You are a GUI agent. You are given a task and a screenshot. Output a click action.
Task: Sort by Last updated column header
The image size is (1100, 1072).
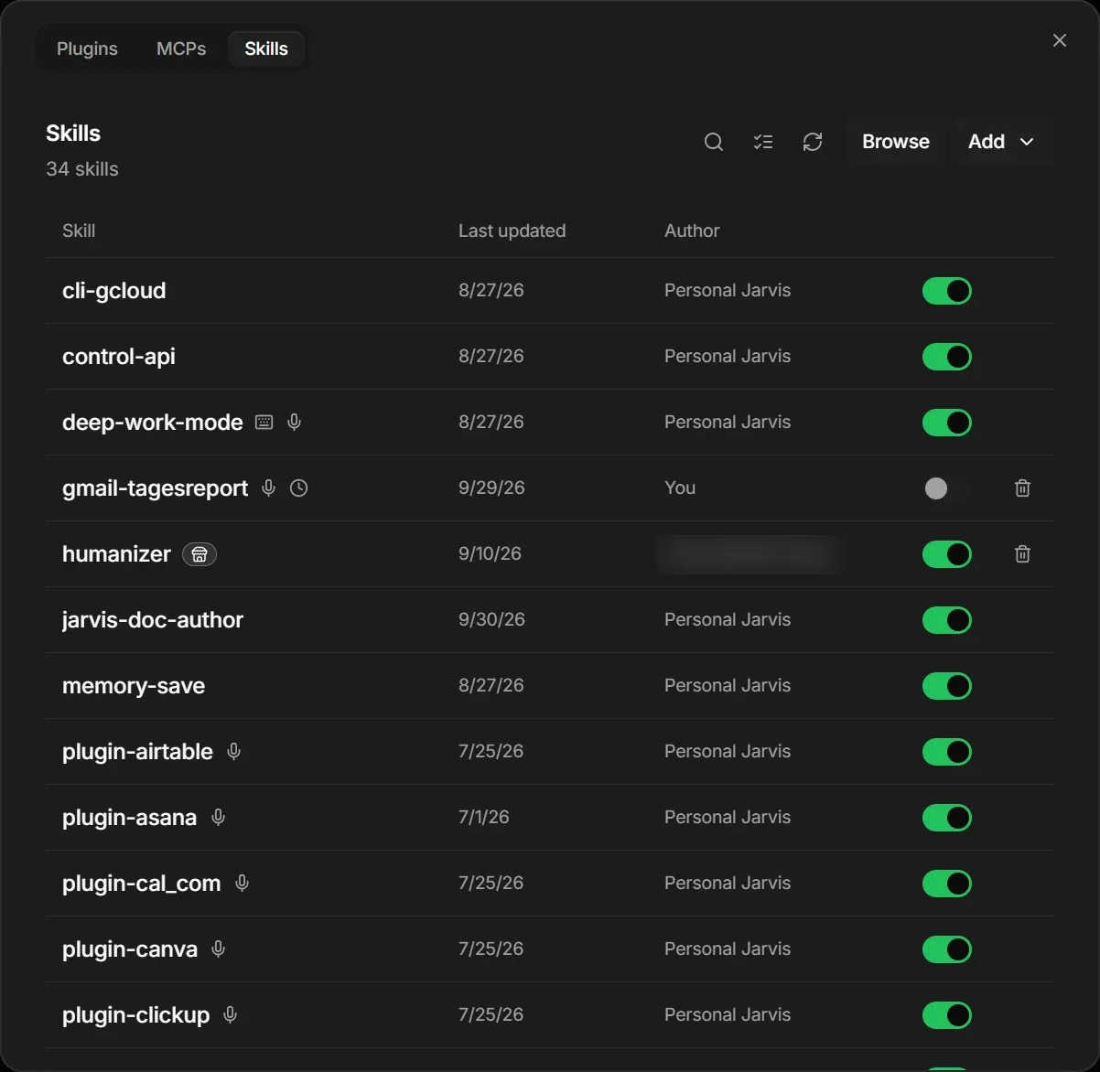[x=512, y=230]
